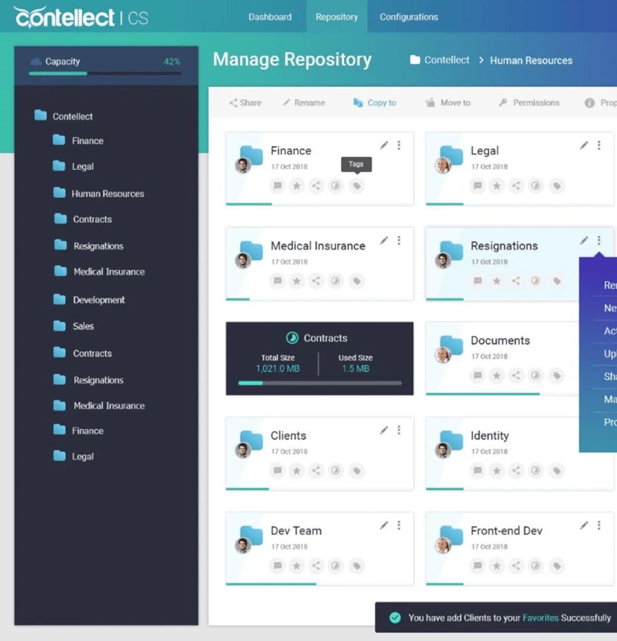Screen dimensions: 617x641
Task: Select Sales folder in sidebar tree
Action: [74, 326]
